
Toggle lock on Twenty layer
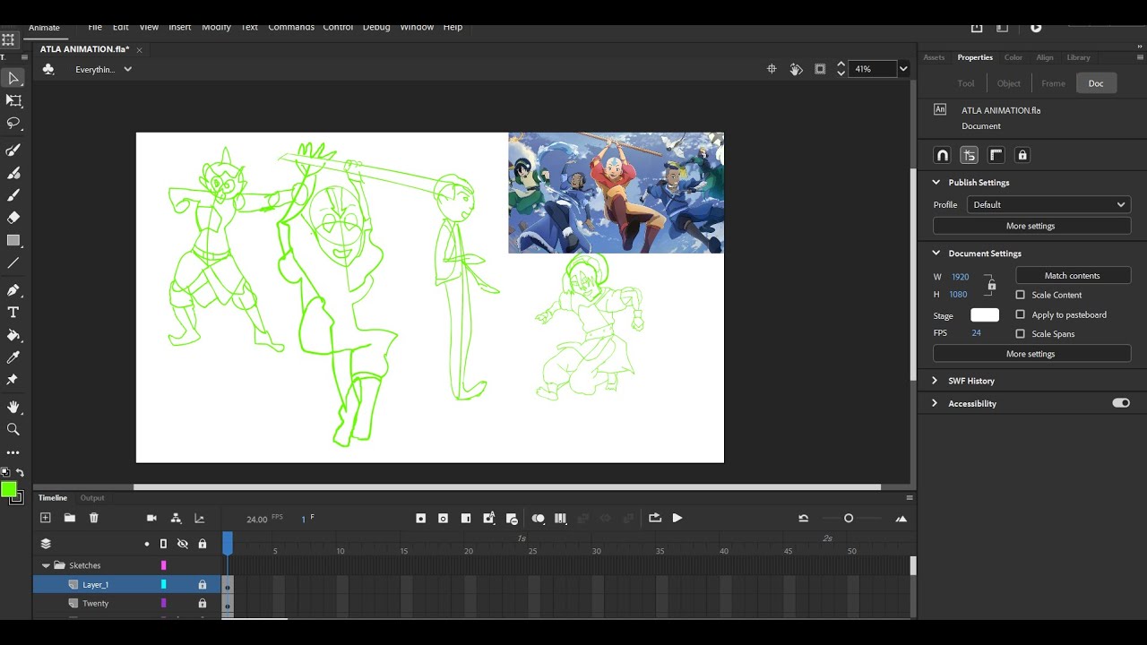coord(203,604)
